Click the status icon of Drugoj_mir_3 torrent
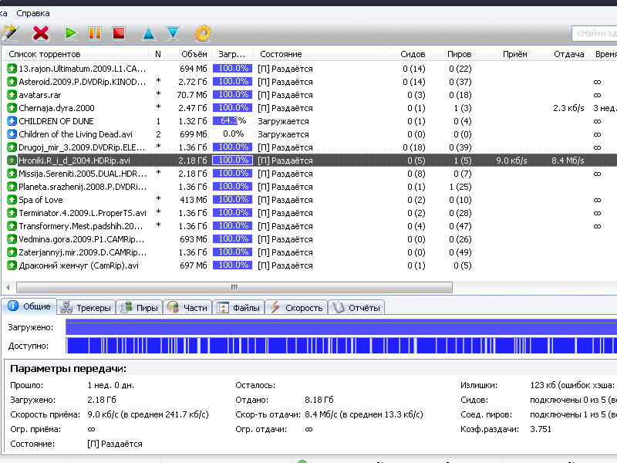This screenshot has height=463, width=617. 12,147
